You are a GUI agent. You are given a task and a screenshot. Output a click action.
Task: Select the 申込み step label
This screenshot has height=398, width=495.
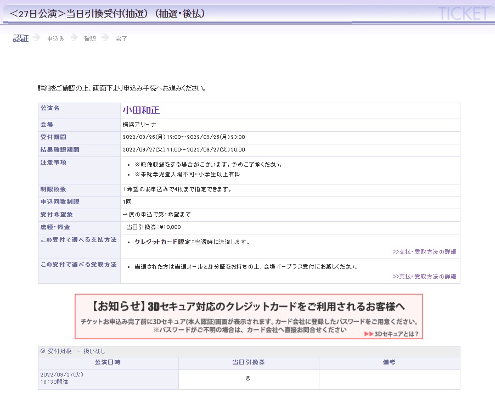(x=56, y=38)
